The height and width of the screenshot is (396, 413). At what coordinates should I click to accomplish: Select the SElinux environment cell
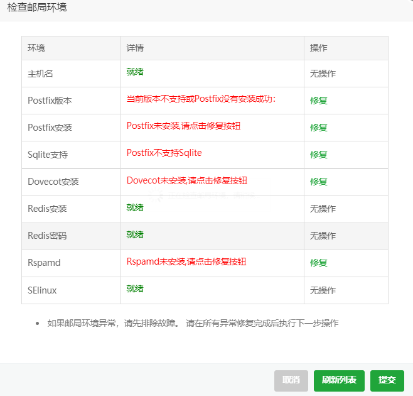pos(71,290)
